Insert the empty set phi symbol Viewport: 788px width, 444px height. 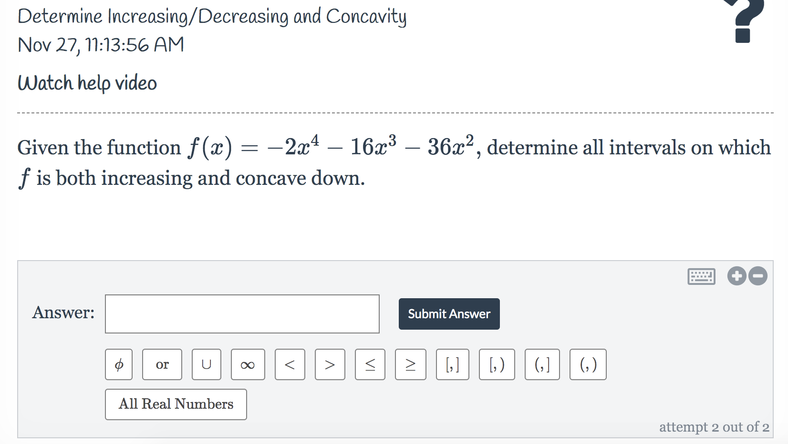pyautogui.click(x=119, y=364)
